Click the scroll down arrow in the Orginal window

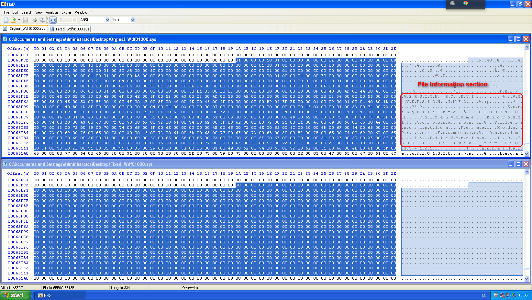pos(526,154)
